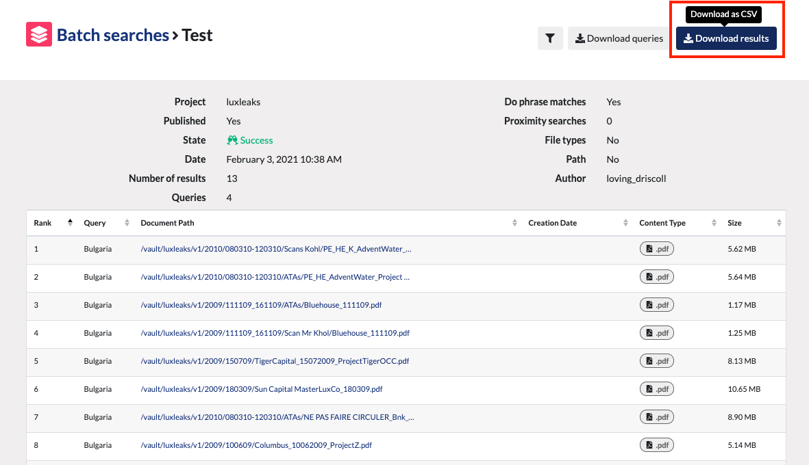The width and height of the screenshot is (809, 465).
Task: Click the 8.13 MB size cell
Action: (742, 361)
